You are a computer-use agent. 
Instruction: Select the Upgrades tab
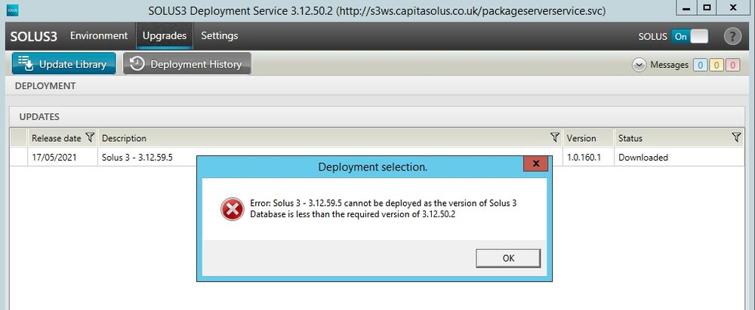point(165,35)
